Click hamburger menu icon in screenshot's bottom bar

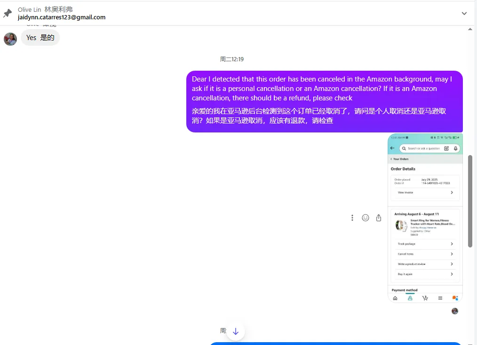point(440,298)
